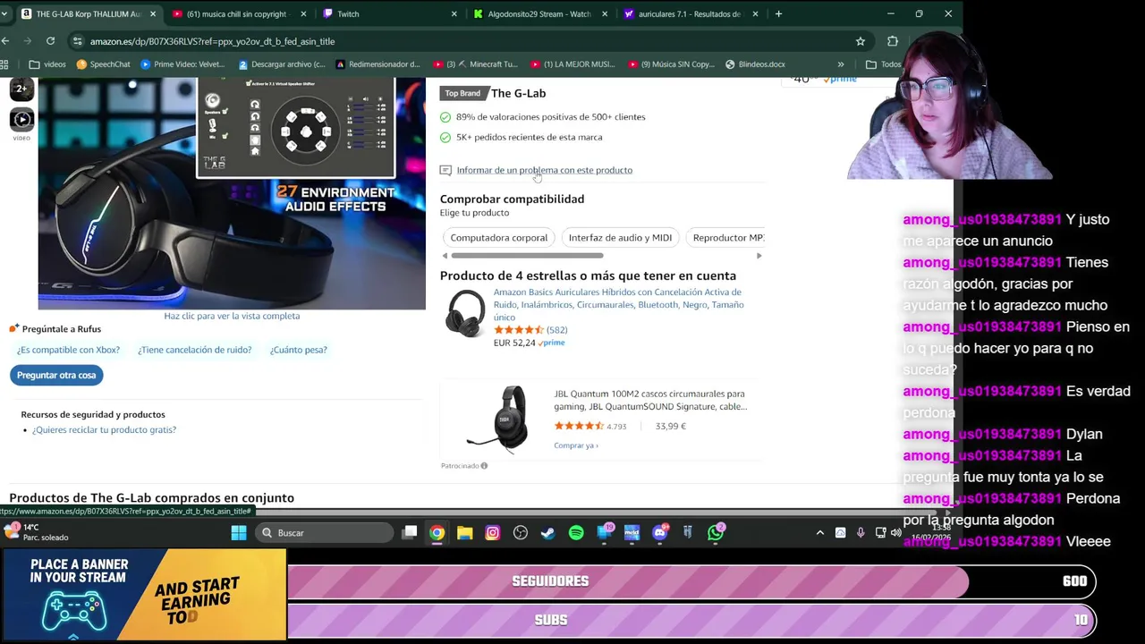This screenshot has width=1145, height=644.
Task: Open the SpeechChat bookmark
Action: point(103,64)
